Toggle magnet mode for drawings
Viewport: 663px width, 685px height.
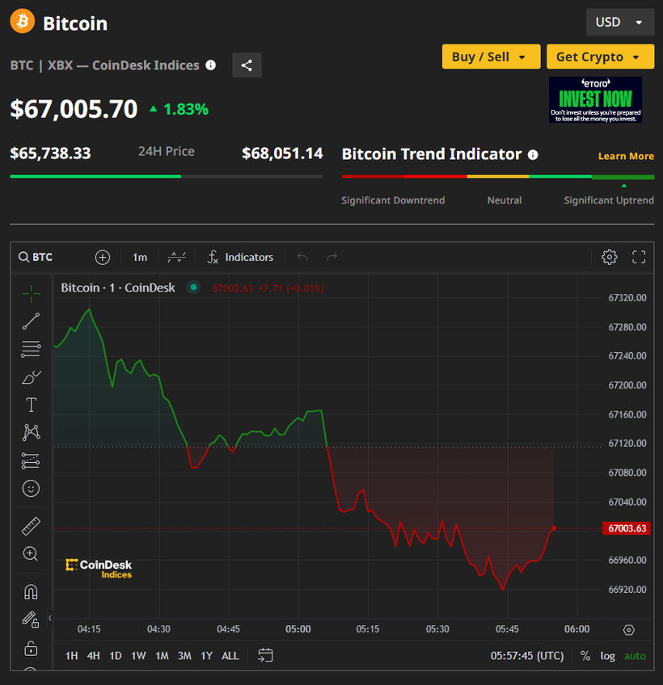click(31, 592)
